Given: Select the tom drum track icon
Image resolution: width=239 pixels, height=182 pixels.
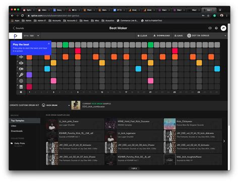Looking at the screenshot, I should pyautogui.click(x=21, y=69).
